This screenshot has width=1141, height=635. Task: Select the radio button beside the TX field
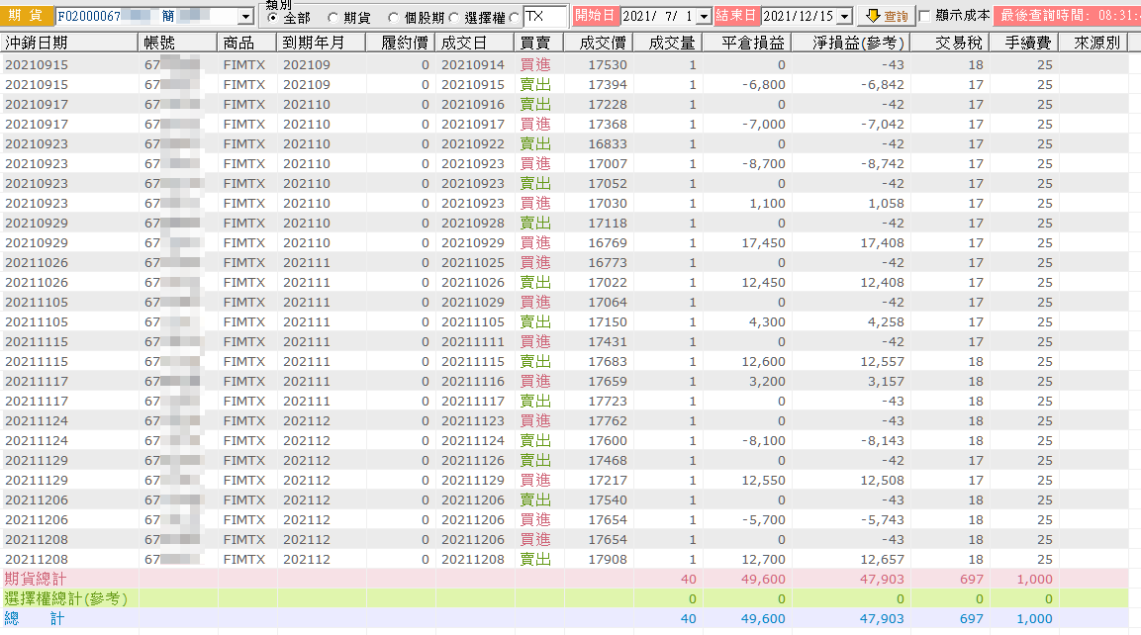point(516,18)
